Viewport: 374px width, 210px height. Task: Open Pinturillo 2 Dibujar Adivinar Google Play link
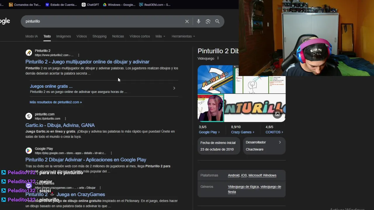pyautogui.click(x=86, y=160)
